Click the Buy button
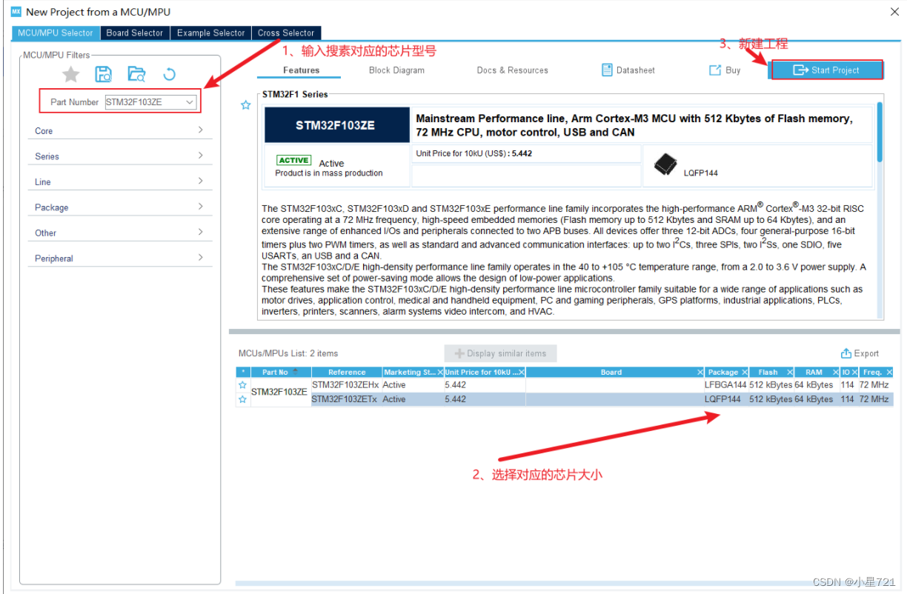 pos(725,70)
